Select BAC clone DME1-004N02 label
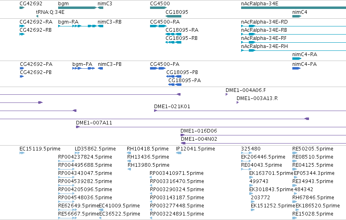 point(199,139)
